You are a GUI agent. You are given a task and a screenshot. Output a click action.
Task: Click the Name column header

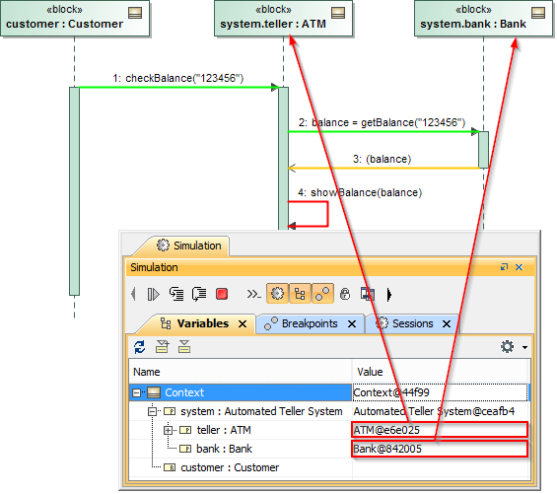(241, 372)
